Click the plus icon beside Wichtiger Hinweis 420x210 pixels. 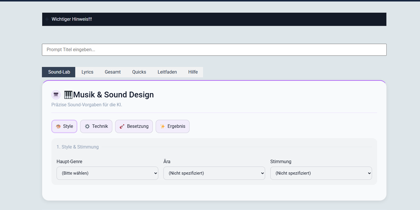pyautogui.click(x=47, y=19)
